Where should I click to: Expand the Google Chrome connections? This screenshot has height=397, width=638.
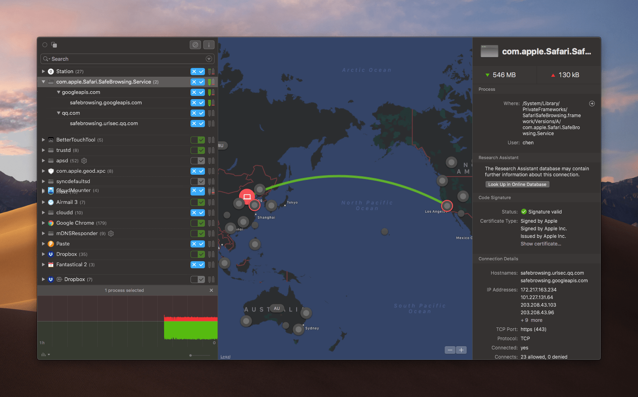coord(43,223)
